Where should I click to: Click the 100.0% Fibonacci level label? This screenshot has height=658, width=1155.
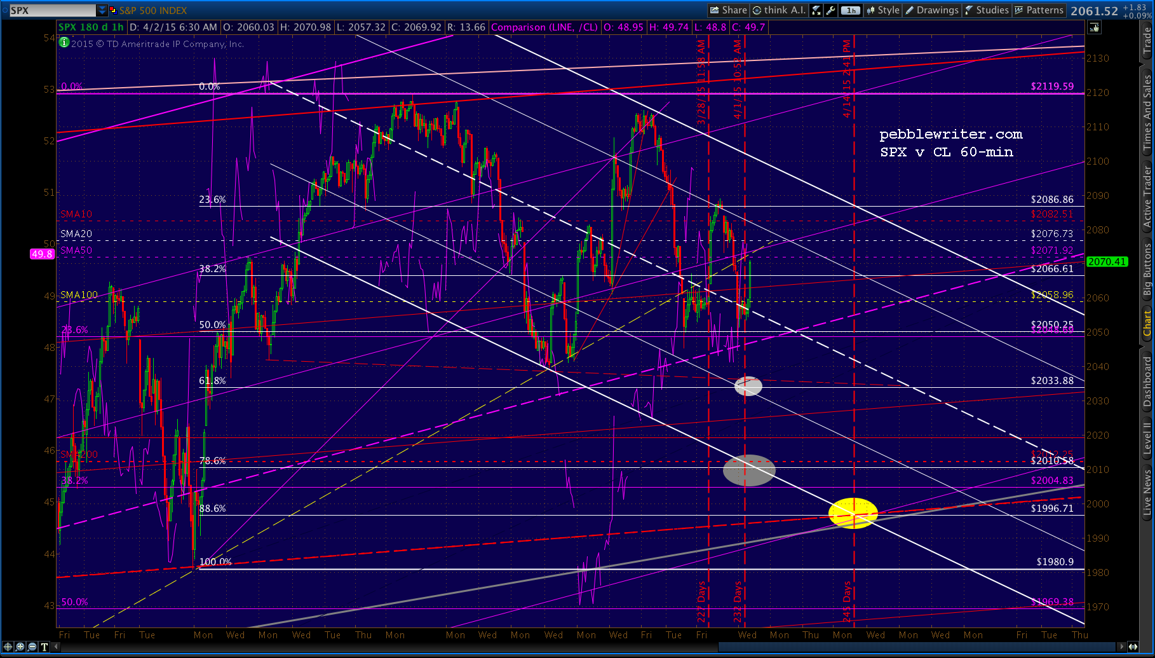click(x=215, y=562)
